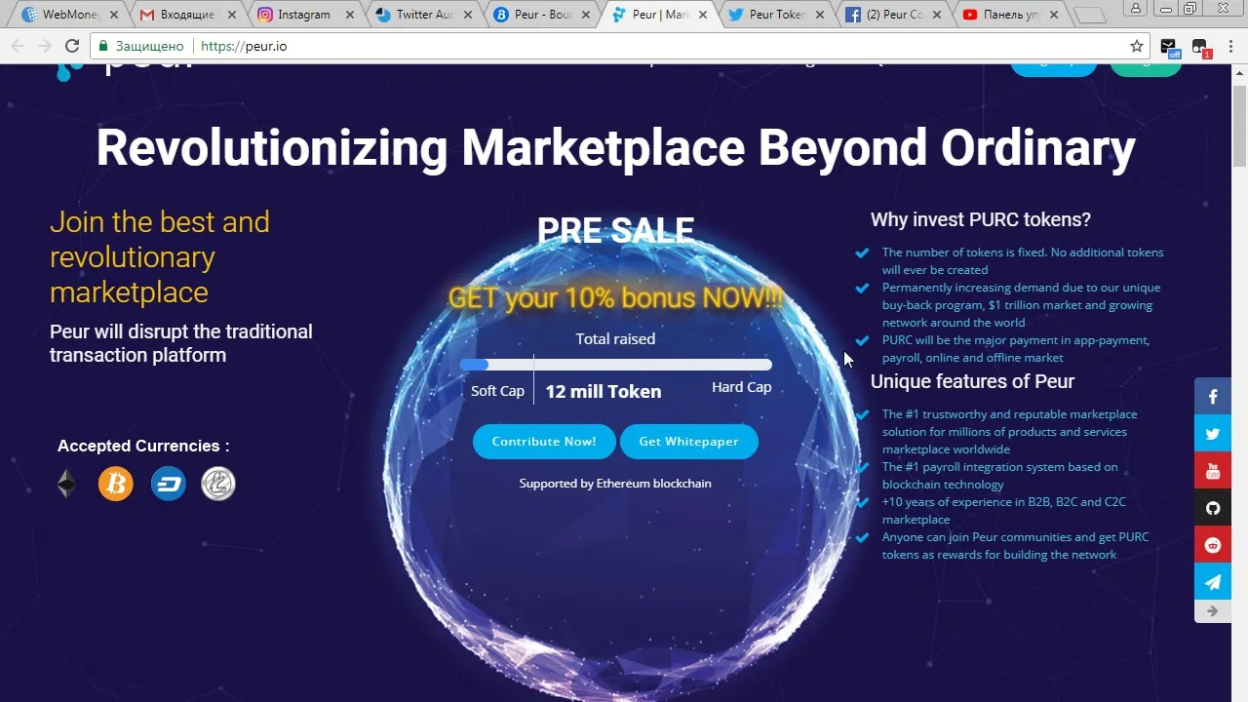Click the checkmark beside 'The number of tokens is fixed'
Viewport: 1248px width, 702px height.
click(x=862, y=253)
